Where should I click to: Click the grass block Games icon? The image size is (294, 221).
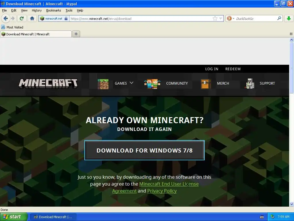(x=103, y=84)
